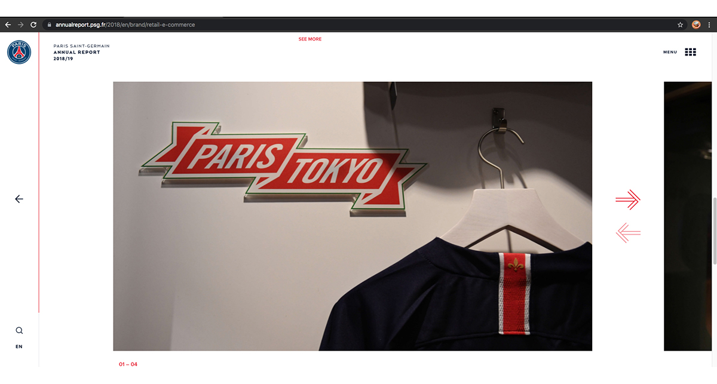Click the SEE MORE link
The image size is (717, 384).
pyautogui.click(x=310, y=39)
